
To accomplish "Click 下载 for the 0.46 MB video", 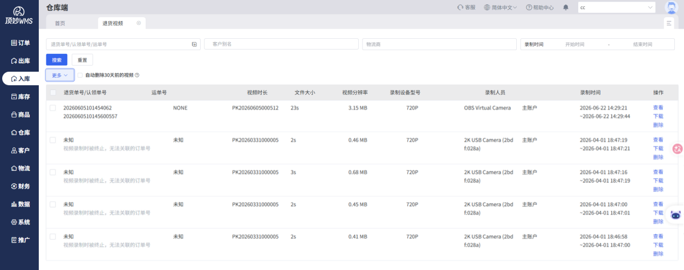I will [x=658, y=148].
